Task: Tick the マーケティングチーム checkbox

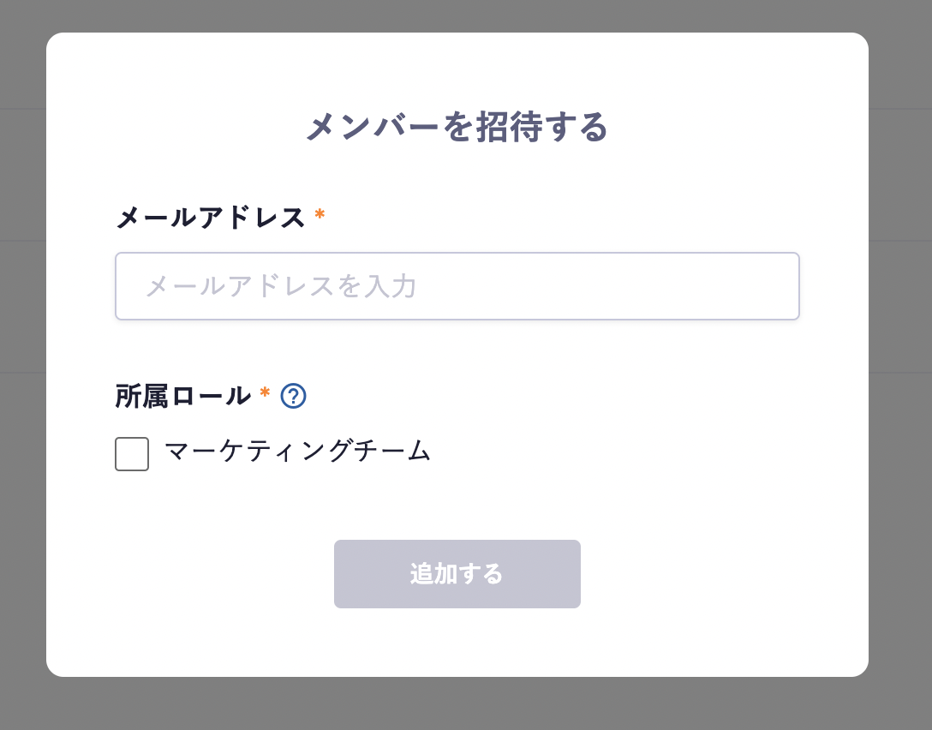Action: pos(132,454)
